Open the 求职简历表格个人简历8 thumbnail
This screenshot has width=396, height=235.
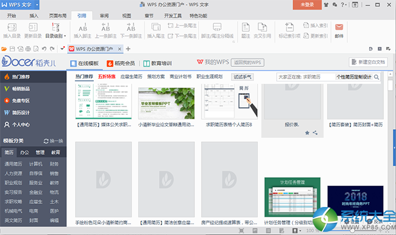coord(229,102)
